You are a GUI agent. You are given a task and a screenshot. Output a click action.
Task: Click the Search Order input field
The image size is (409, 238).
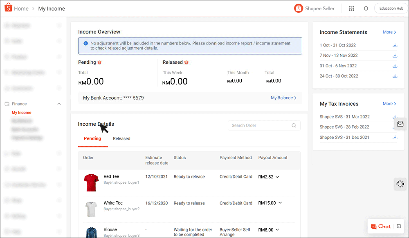[x=264, y=125]
